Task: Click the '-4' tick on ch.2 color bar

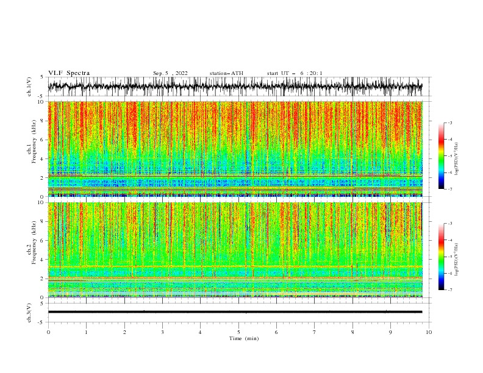Action: 450,240
